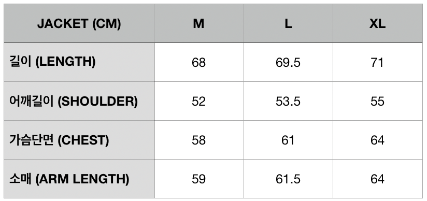Select the XL length value 71
Image resolution: width=427 pixels, height=201 pixels.
[x=377, y=62]
